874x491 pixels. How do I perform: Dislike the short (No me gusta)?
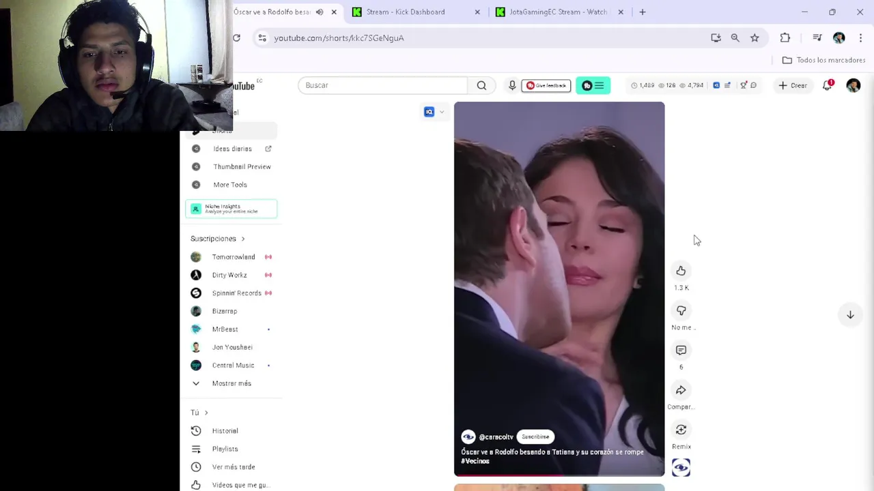(x=681, y=310)
